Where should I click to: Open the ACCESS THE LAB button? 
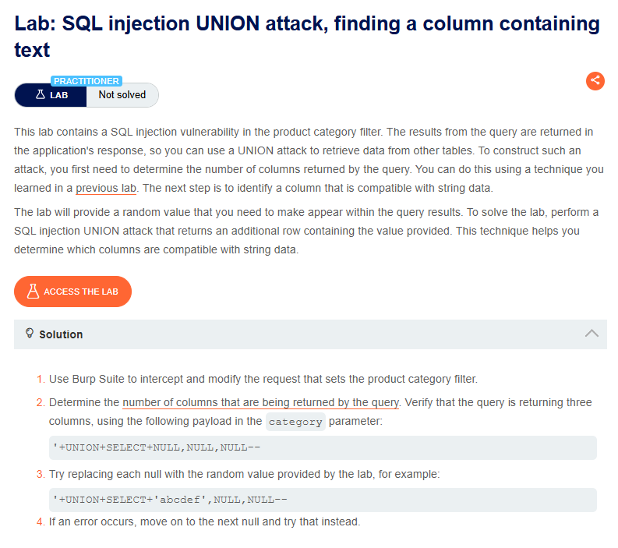(73, 292)
